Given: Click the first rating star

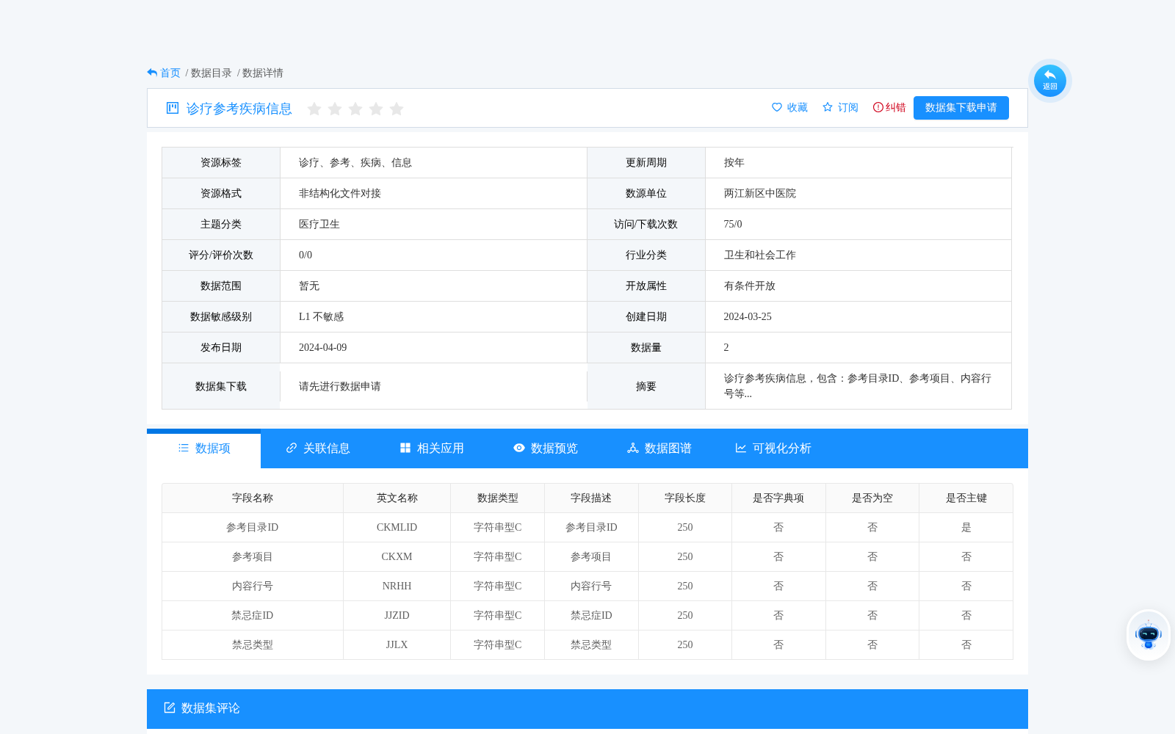Looking at the screenshot, I should (x=314, y=109).
